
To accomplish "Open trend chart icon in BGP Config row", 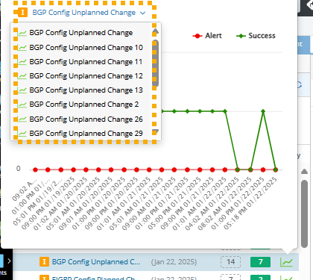I will pyautogui.click(x=286, y=262).
